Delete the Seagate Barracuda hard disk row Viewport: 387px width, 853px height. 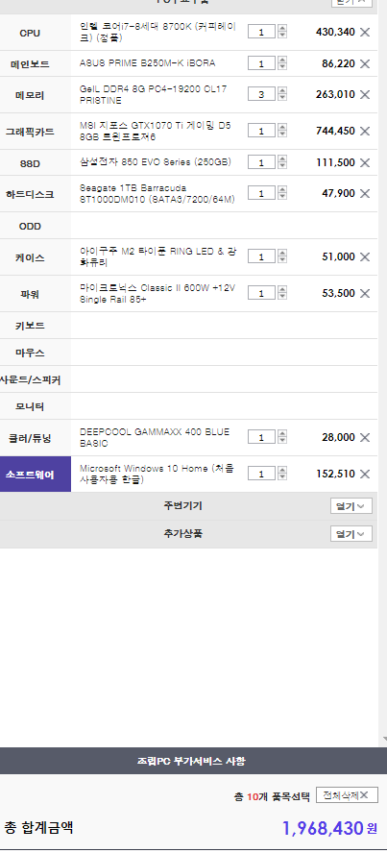coord(365,193)
